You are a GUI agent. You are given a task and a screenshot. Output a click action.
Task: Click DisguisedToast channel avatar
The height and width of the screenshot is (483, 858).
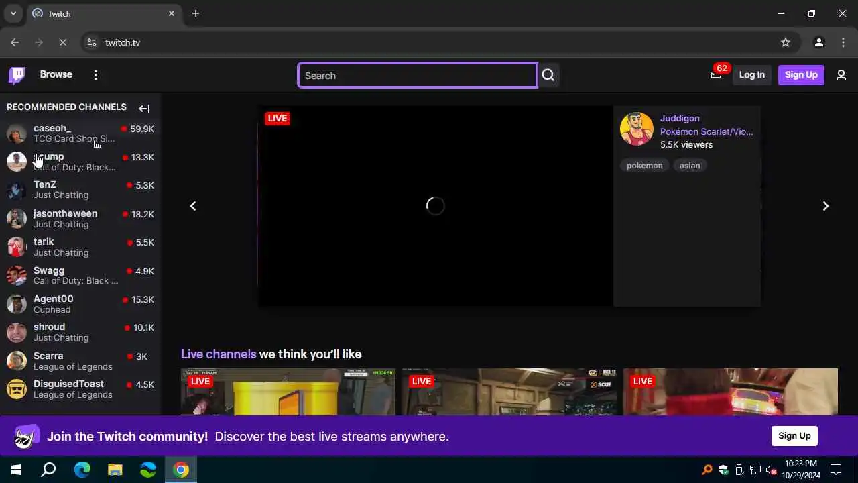[x=17, y=388]
